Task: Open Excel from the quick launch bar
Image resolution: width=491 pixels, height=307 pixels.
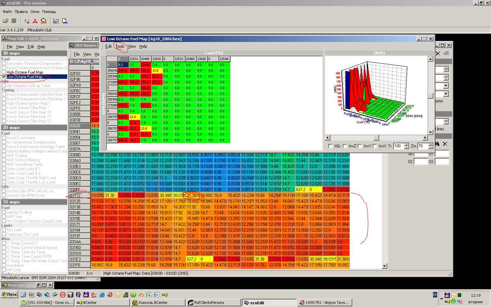Action: tap(149, 294)
